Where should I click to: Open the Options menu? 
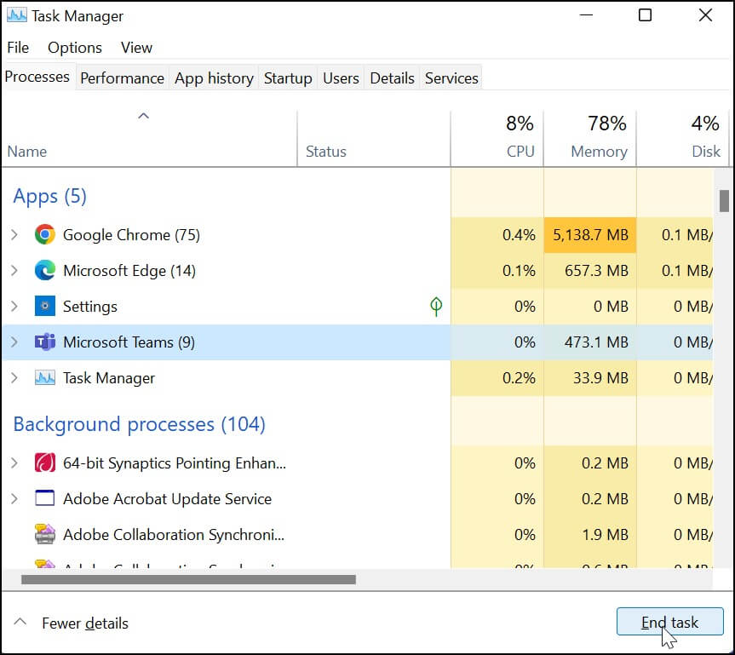pos(75,48)
